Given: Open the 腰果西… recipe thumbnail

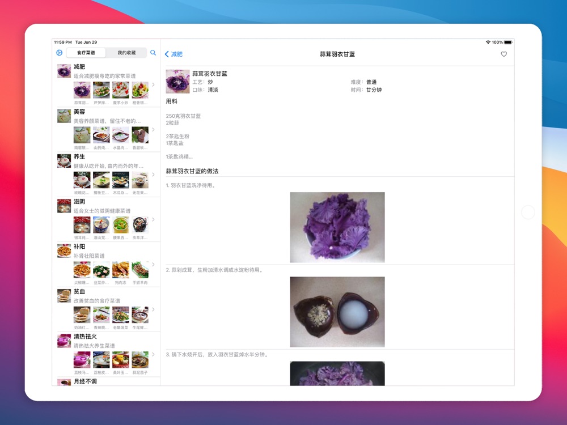Looking at the screenshot, I should (x=121, y=225).
